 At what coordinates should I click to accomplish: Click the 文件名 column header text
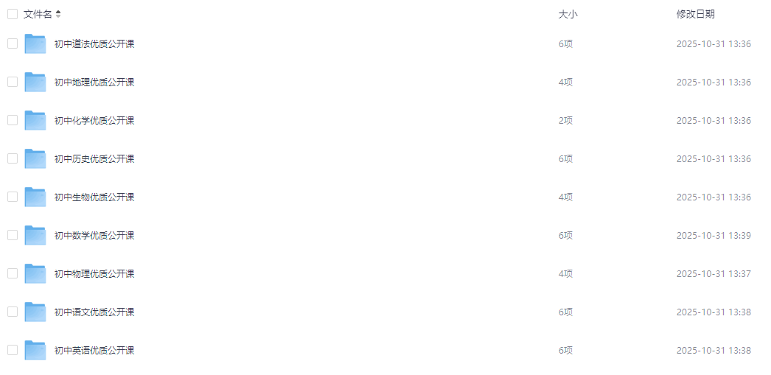(38, 14)
